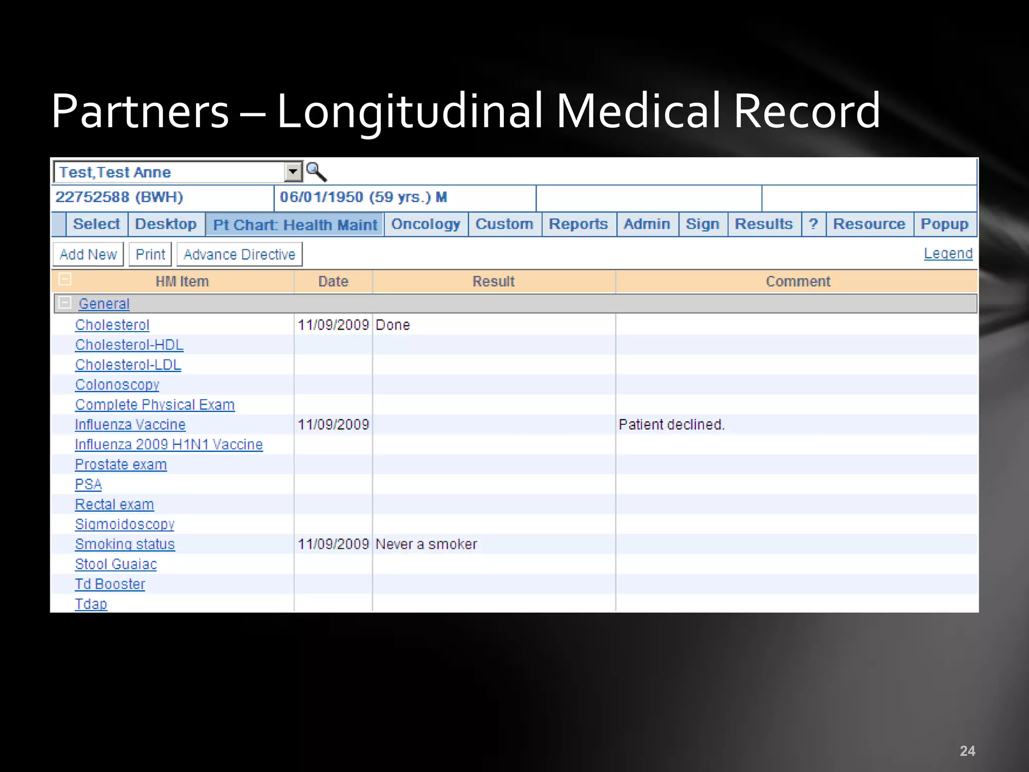Click the Td Booster link
The width and height of the screenshot is (1029, 772).
click(x=110, y=584)
